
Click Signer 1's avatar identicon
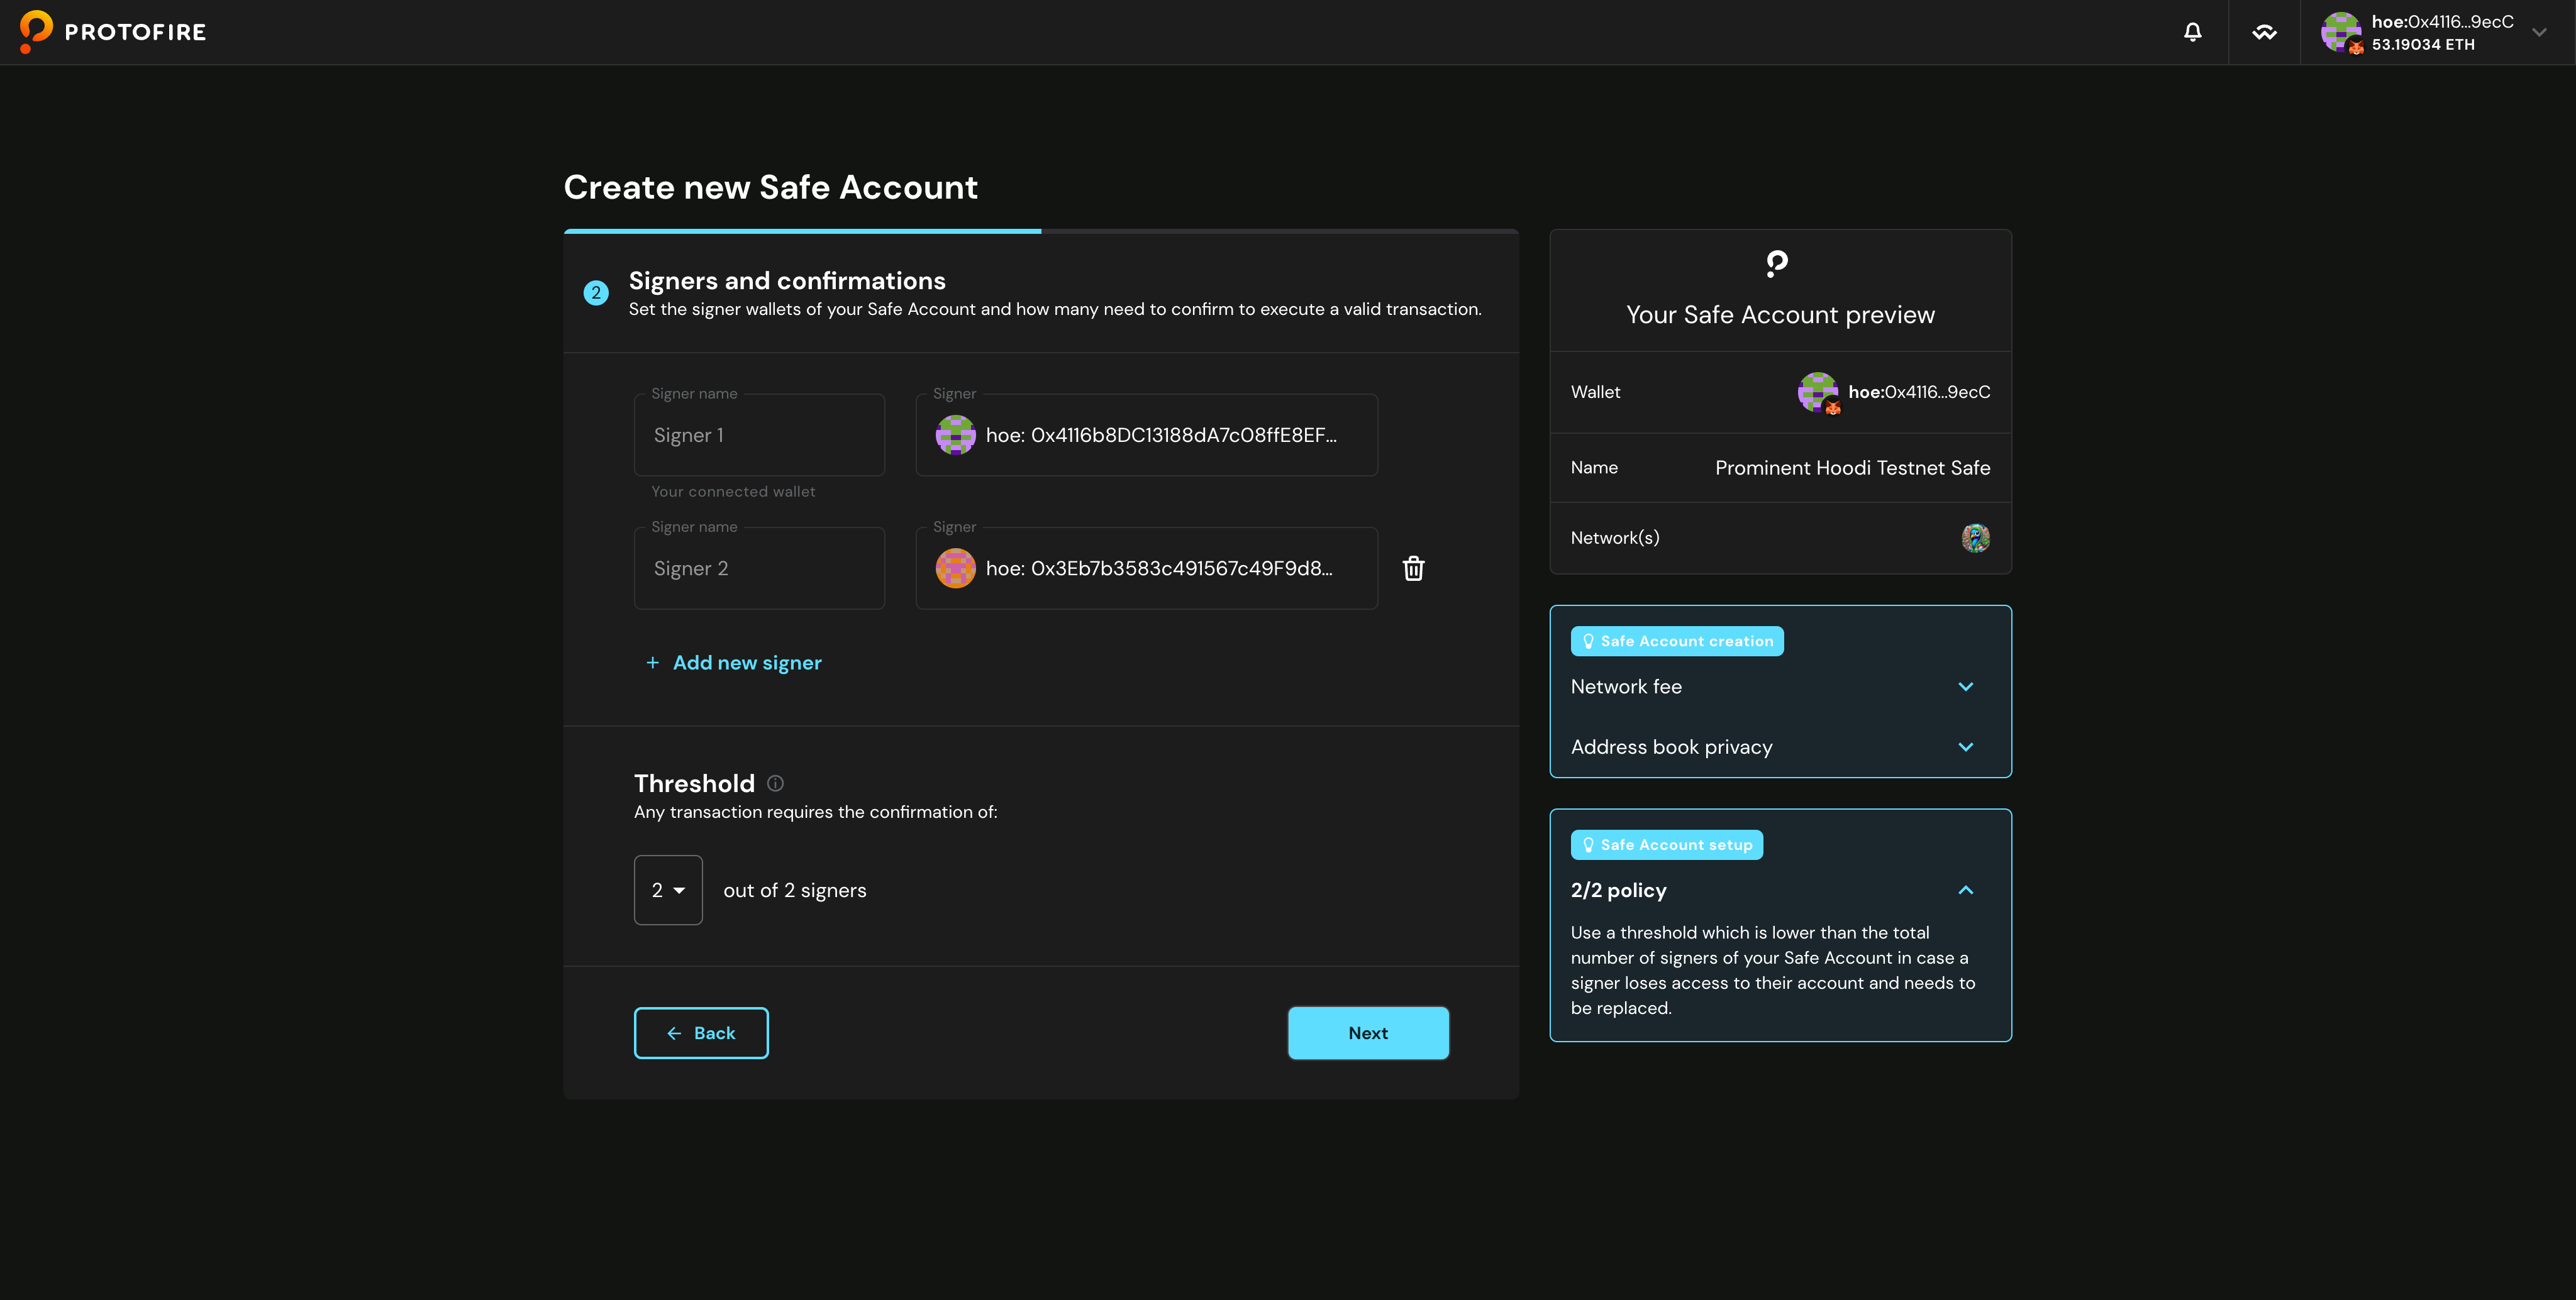pyautogui.click(x=955, y=434)
